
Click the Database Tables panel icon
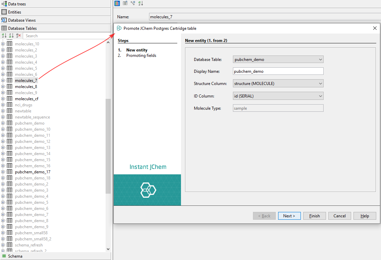(x=4, y=28)
